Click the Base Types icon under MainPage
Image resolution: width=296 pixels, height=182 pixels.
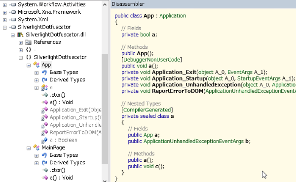[44, 155]
